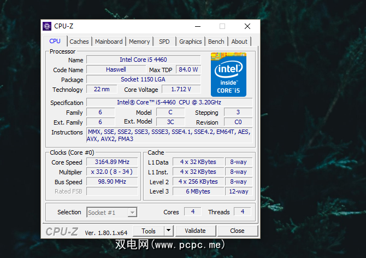Click the Max TDP value 84.0 W
This screenshot has height=258, width=366.
(x=188, y=69)
